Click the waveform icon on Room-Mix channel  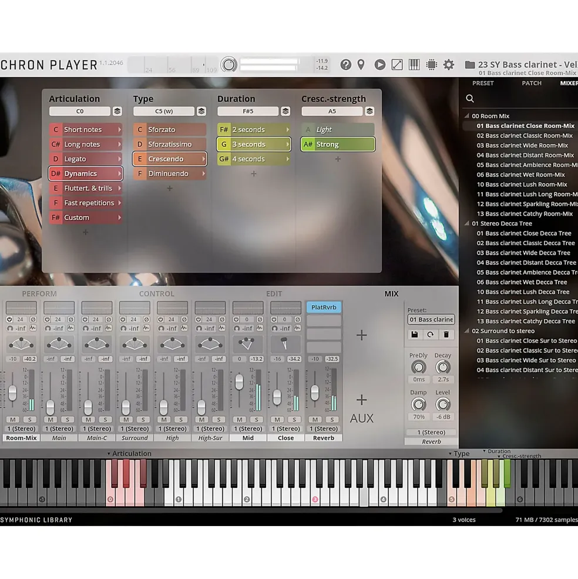[x=33, y=328]
